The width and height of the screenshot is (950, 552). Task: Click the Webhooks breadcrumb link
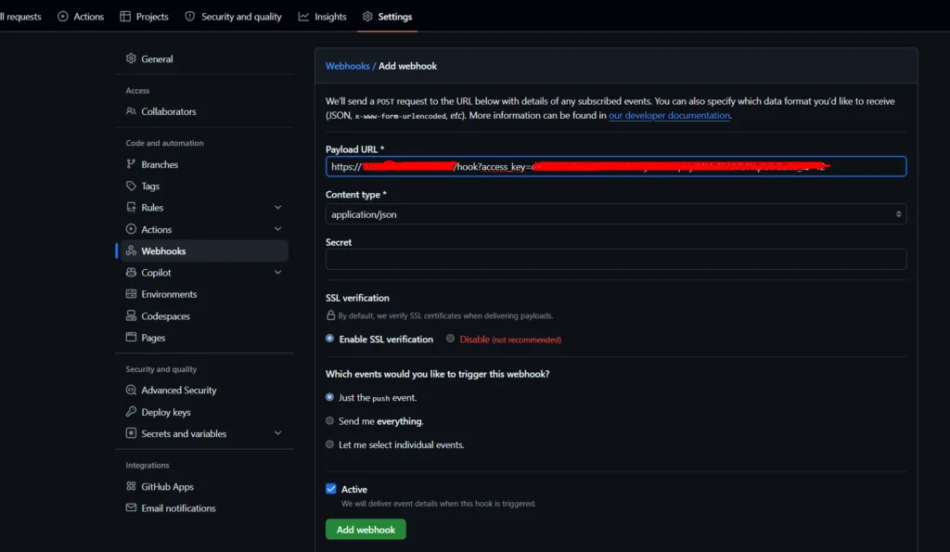pyautogui.click(x=347, y=66)
